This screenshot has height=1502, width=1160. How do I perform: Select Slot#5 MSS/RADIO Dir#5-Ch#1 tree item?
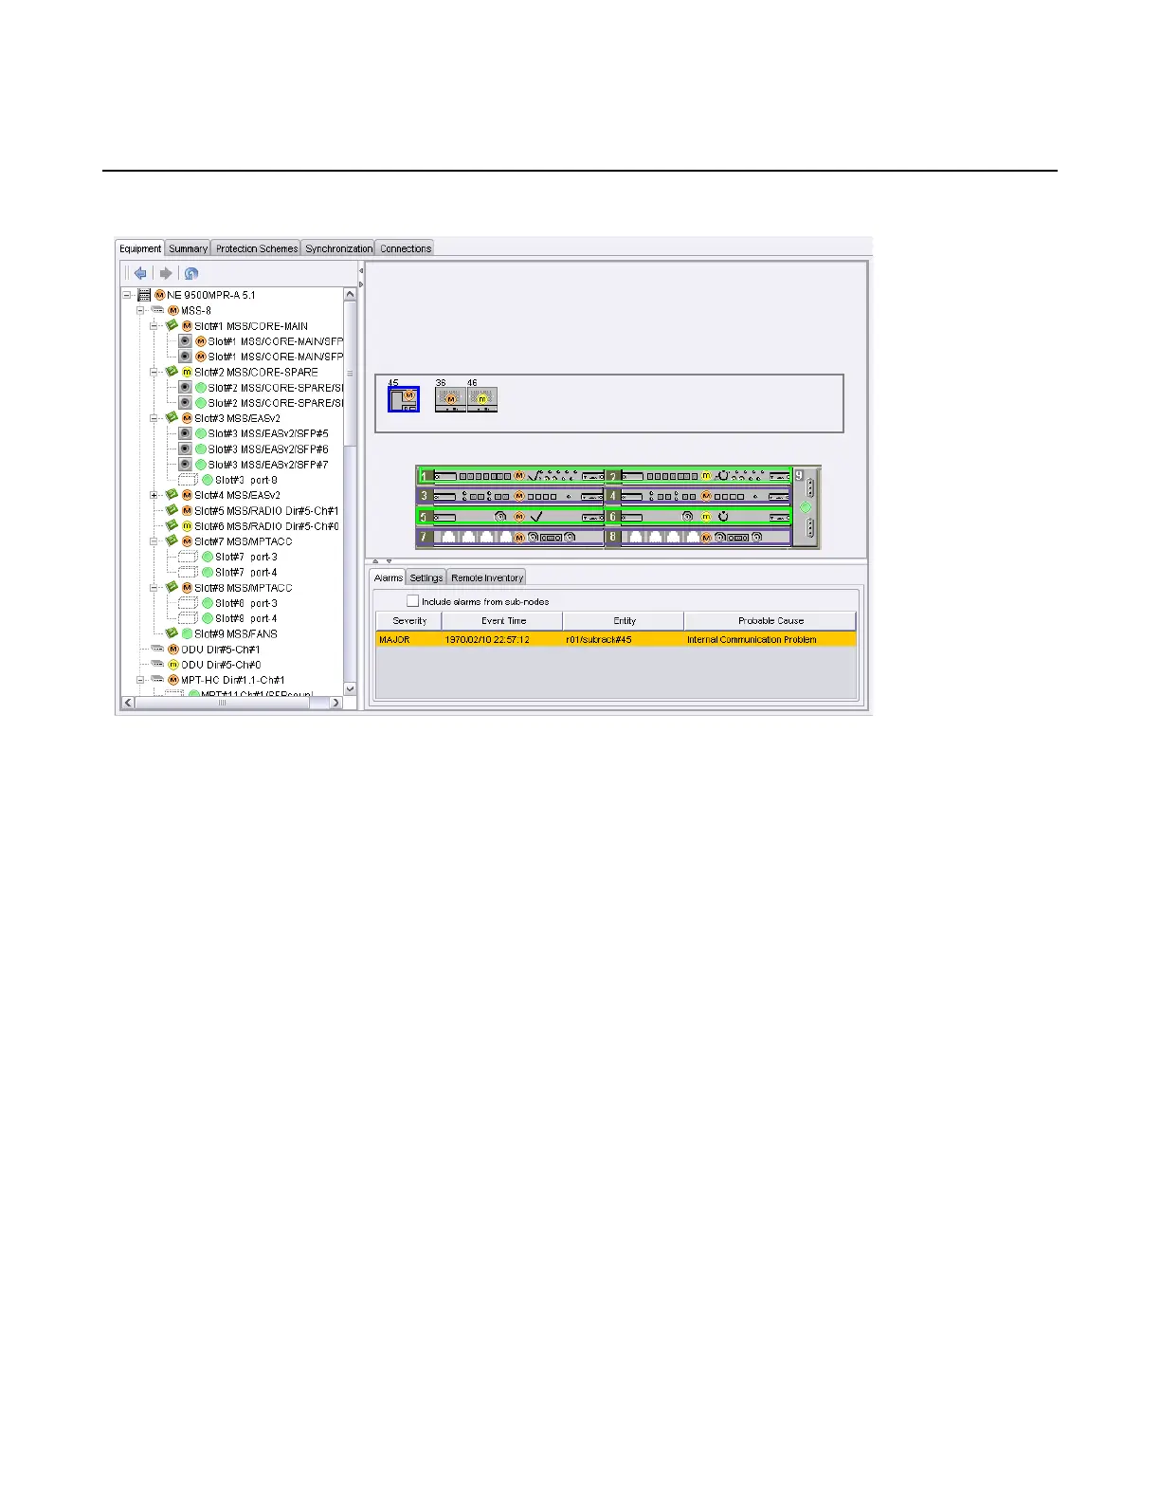[x=266, y=510]
